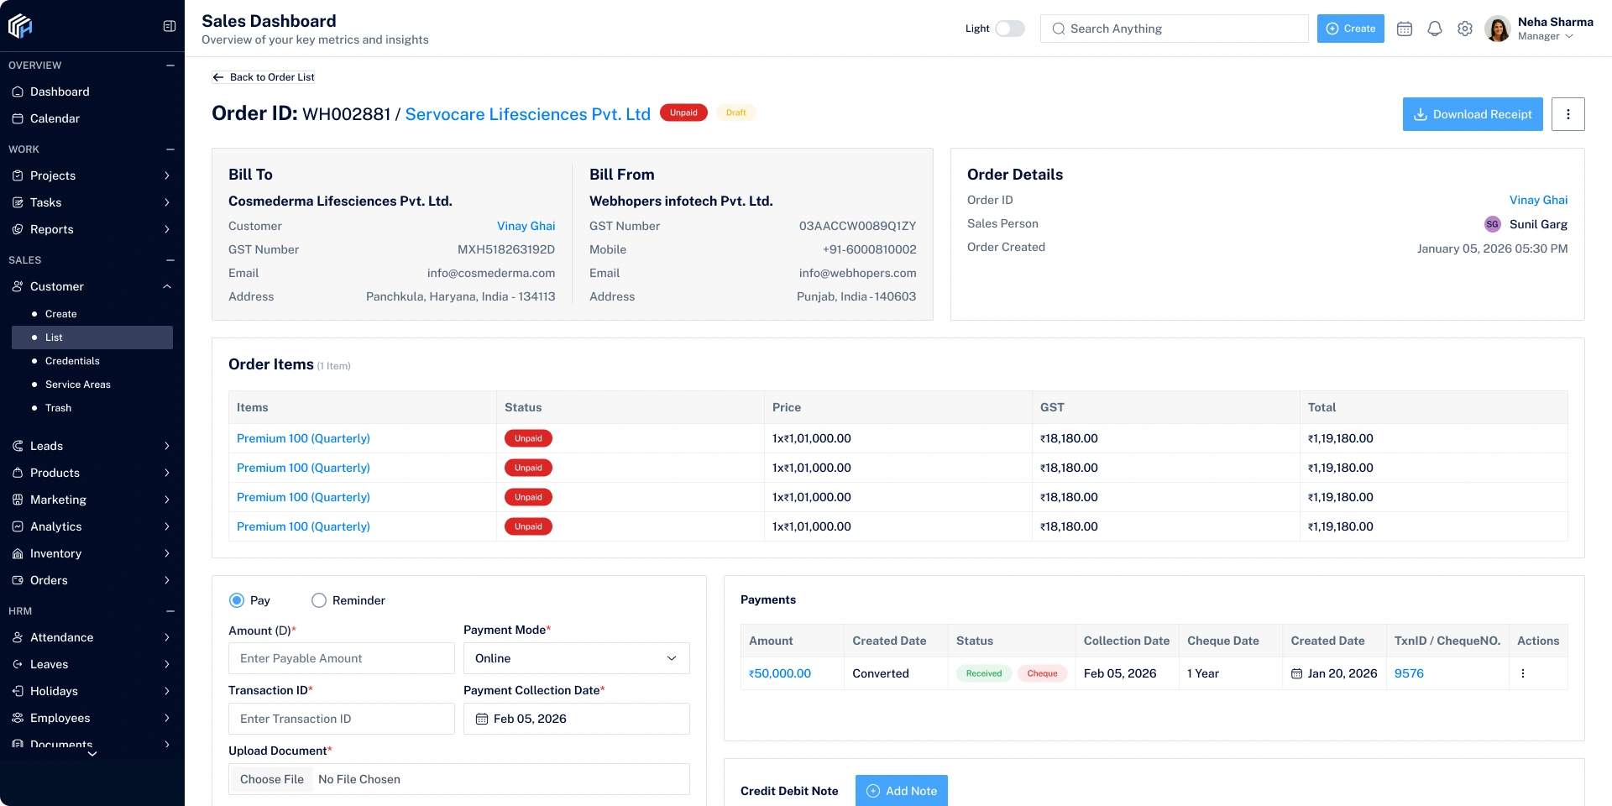Open the calendar icon in header
This screenshot has width=1612, height=806.
click(x=1405, y=29)
